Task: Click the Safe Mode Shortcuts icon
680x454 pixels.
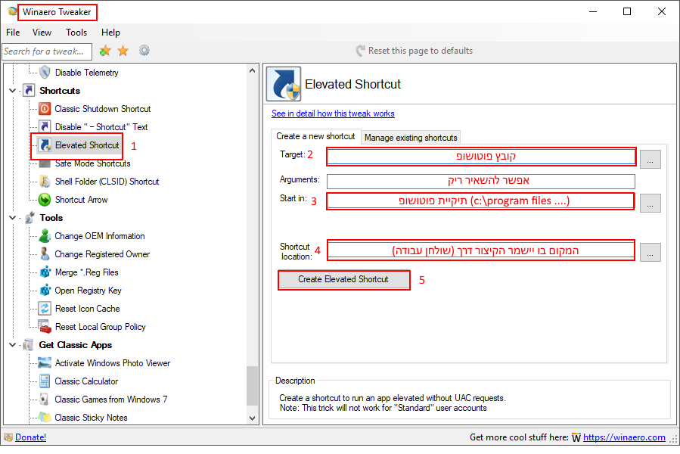Action: click(x=45, y=163)
